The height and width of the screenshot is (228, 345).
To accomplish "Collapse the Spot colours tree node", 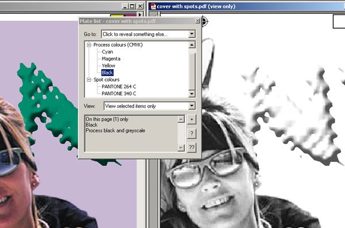I will coord(89,80).
